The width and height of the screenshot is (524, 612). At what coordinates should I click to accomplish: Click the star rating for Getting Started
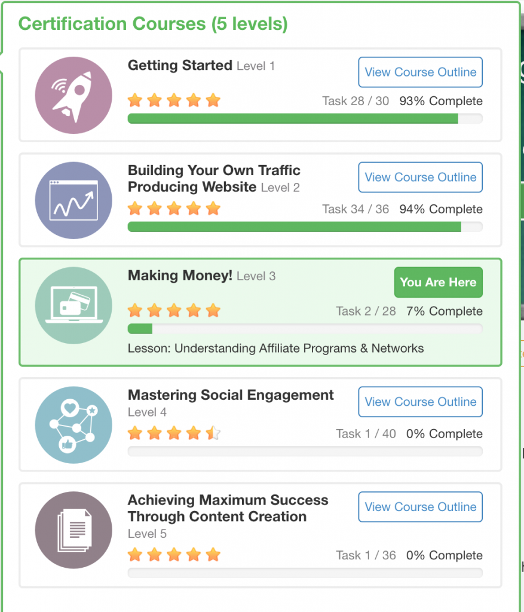click(x=174, y=100)
